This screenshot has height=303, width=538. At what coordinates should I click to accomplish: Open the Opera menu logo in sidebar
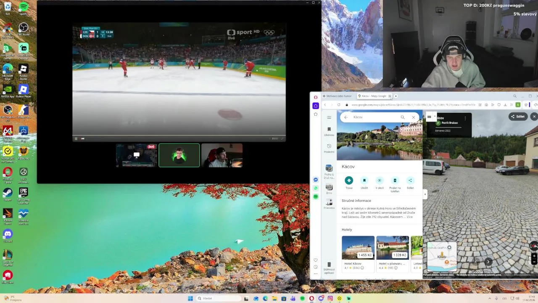pyautogui.click(x=316, y=97)
